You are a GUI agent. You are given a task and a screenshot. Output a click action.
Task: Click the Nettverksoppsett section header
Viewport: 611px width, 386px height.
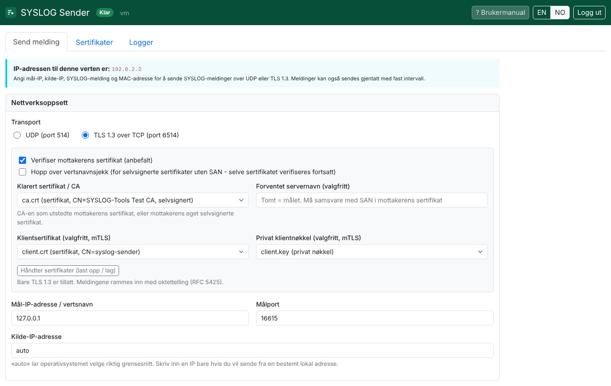(x=252, y=103)
